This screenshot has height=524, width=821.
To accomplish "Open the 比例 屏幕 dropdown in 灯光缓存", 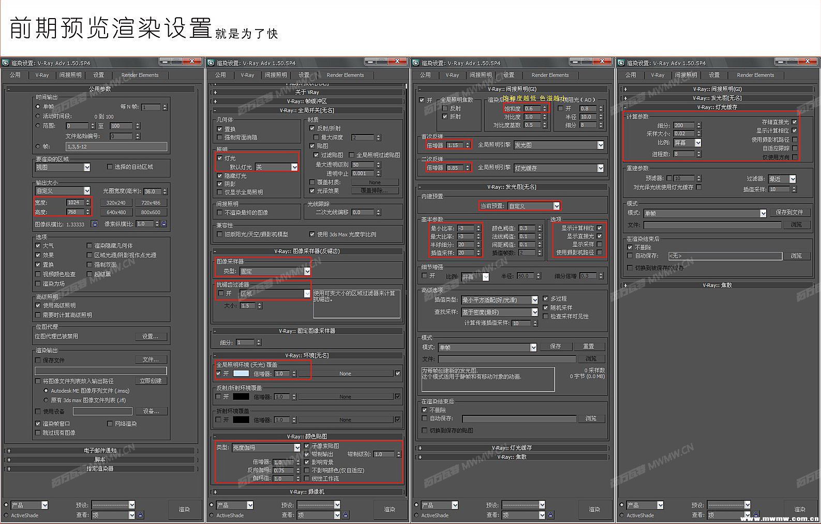I will coord(687,143).
